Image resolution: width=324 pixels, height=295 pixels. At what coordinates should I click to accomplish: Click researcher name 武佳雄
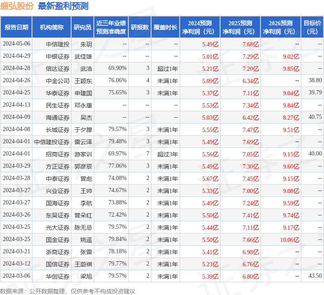point(83,56)
